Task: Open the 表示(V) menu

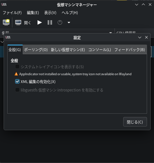Action: 50,13
